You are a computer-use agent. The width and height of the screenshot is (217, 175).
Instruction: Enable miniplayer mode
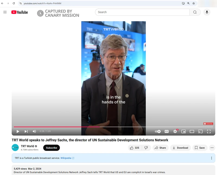click(x=184, y=131)
